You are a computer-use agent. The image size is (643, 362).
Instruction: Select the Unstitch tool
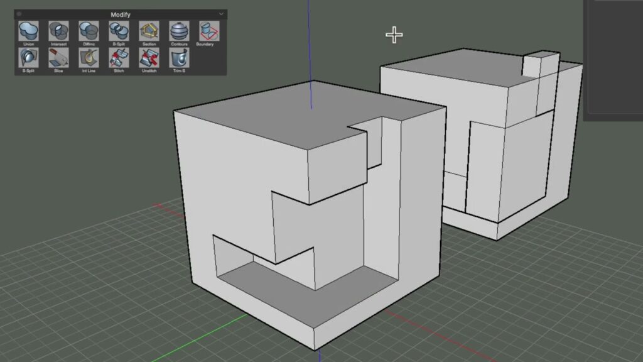click(x=148, y=58)
